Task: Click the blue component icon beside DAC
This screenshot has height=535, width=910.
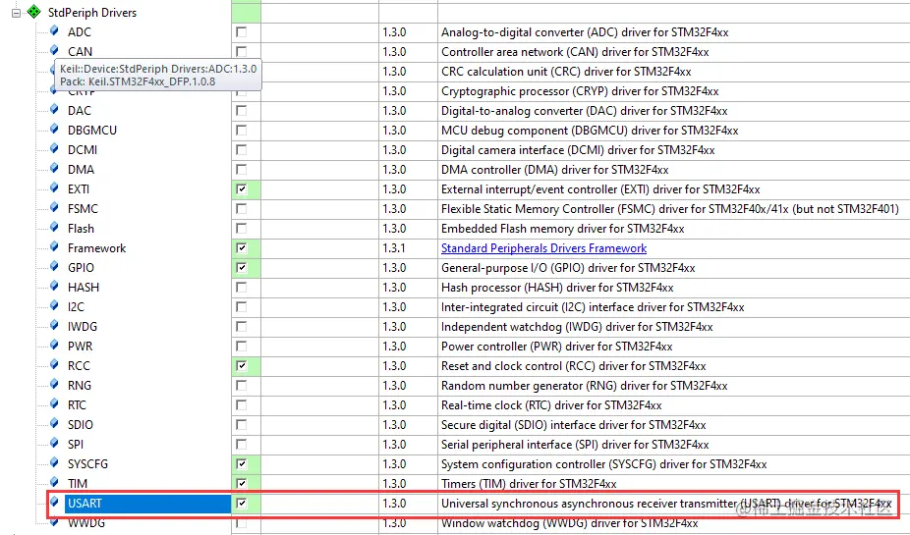Action: coord(55,109)
